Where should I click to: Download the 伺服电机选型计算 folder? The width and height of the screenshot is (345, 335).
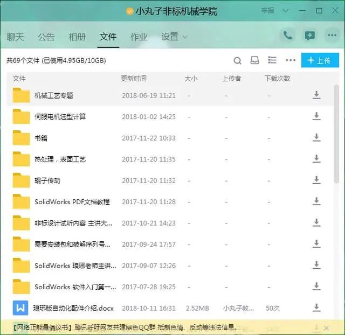coord(316,116)
